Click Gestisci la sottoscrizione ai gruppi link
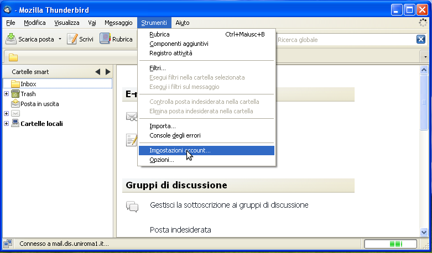The image size is (432, 253). point(229,205)
